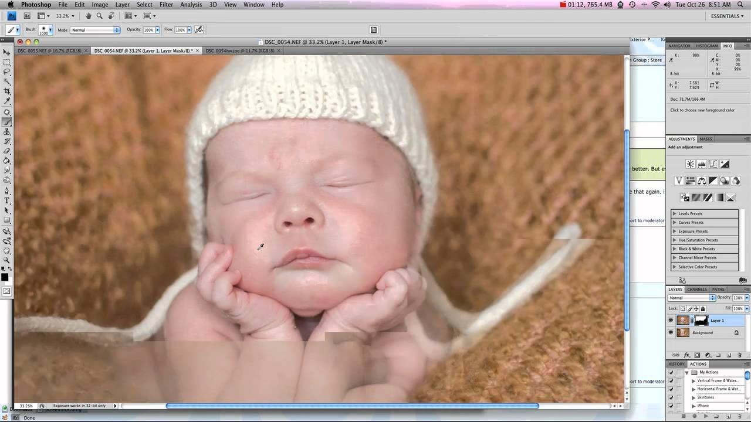Open brush Opacity slider arrow

157,30
